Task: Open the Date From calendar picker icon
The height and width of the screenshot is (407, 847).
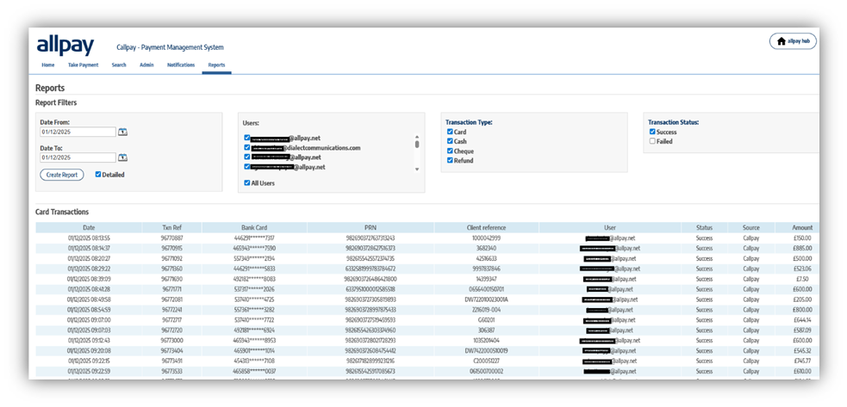Action: pos(122,132)
